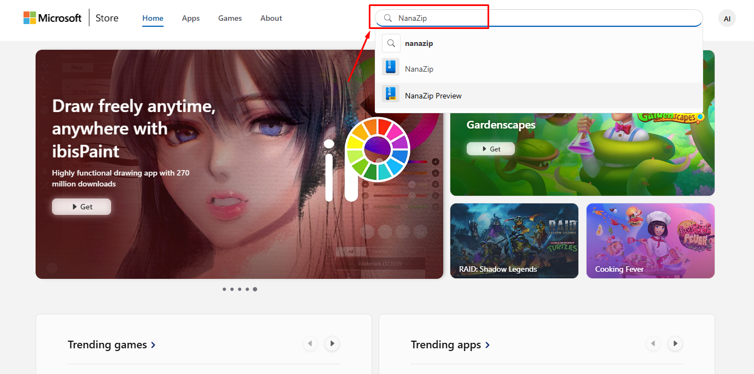Navigate to the About page

pos(271,18)
